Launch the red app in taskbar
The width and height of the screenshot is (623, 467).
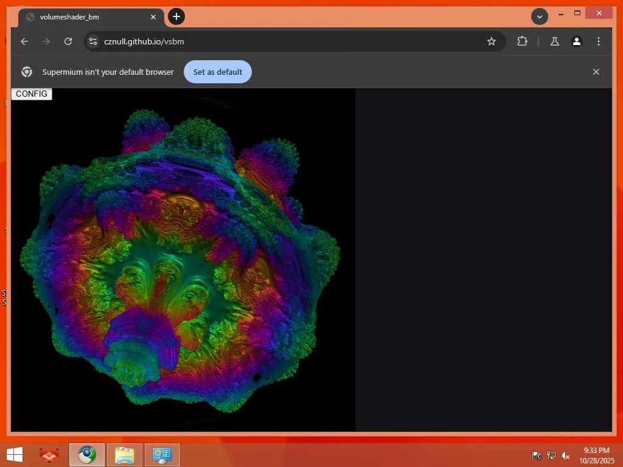pos(49,455)
